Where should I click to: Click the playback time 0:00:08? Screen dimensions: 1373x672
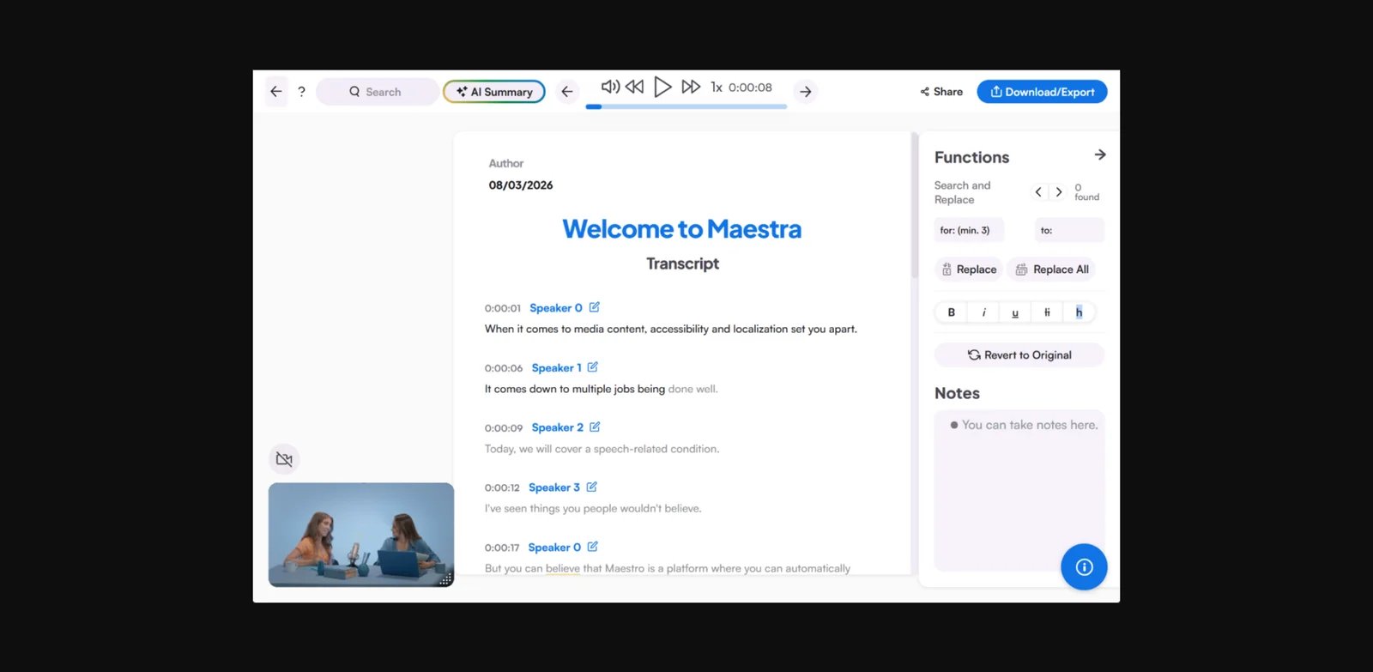[x=750, y=88]
